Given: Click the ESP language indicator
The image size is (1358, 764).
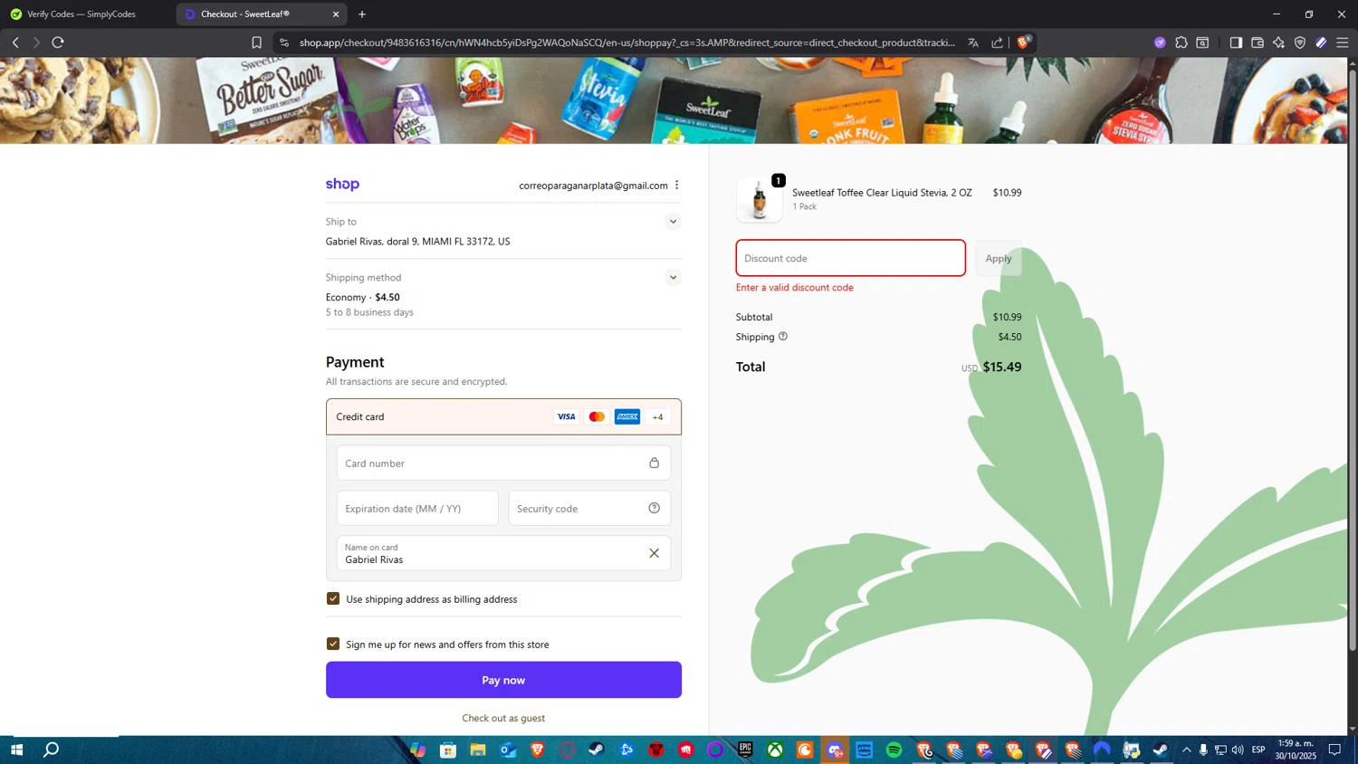Looking at the screenshot, I should [x=1258, y=750].
